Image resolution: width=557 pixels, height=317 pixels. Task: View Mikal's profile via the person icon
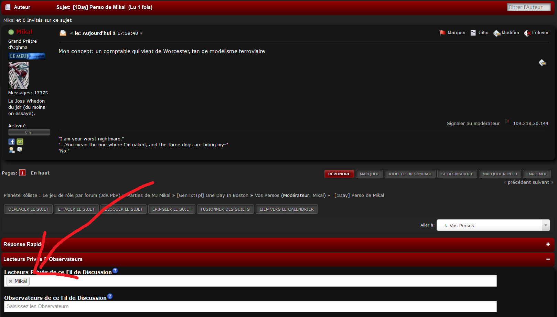(12, 150)
